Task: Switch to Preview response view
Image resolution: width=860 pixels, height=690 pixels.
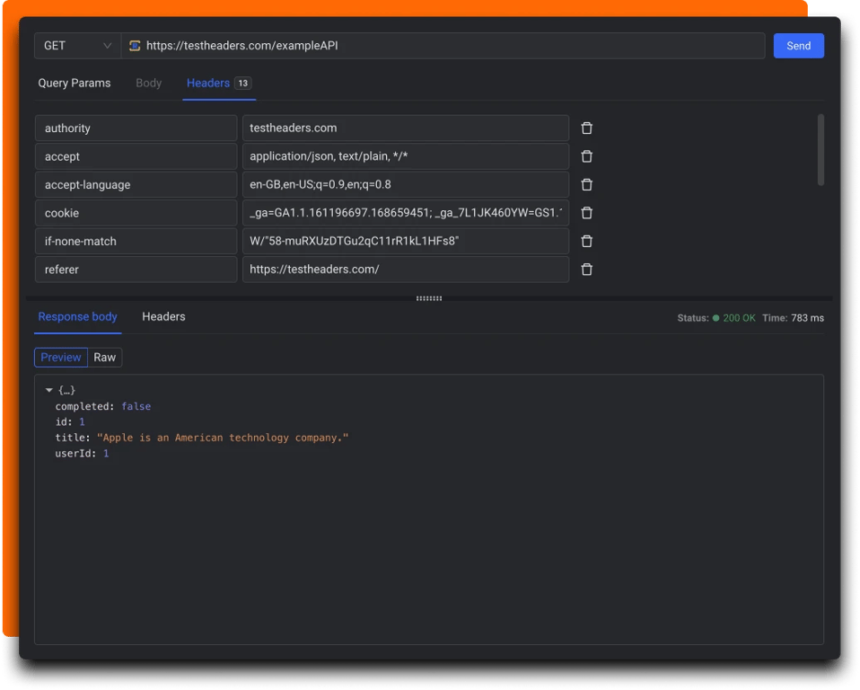Action: [x=61, y=358]
